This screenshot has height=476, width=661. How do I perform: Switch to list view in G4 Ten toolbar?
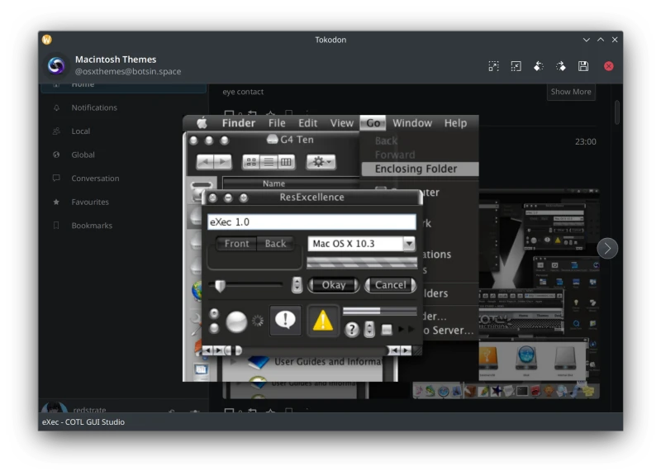(x=269, y=162)
